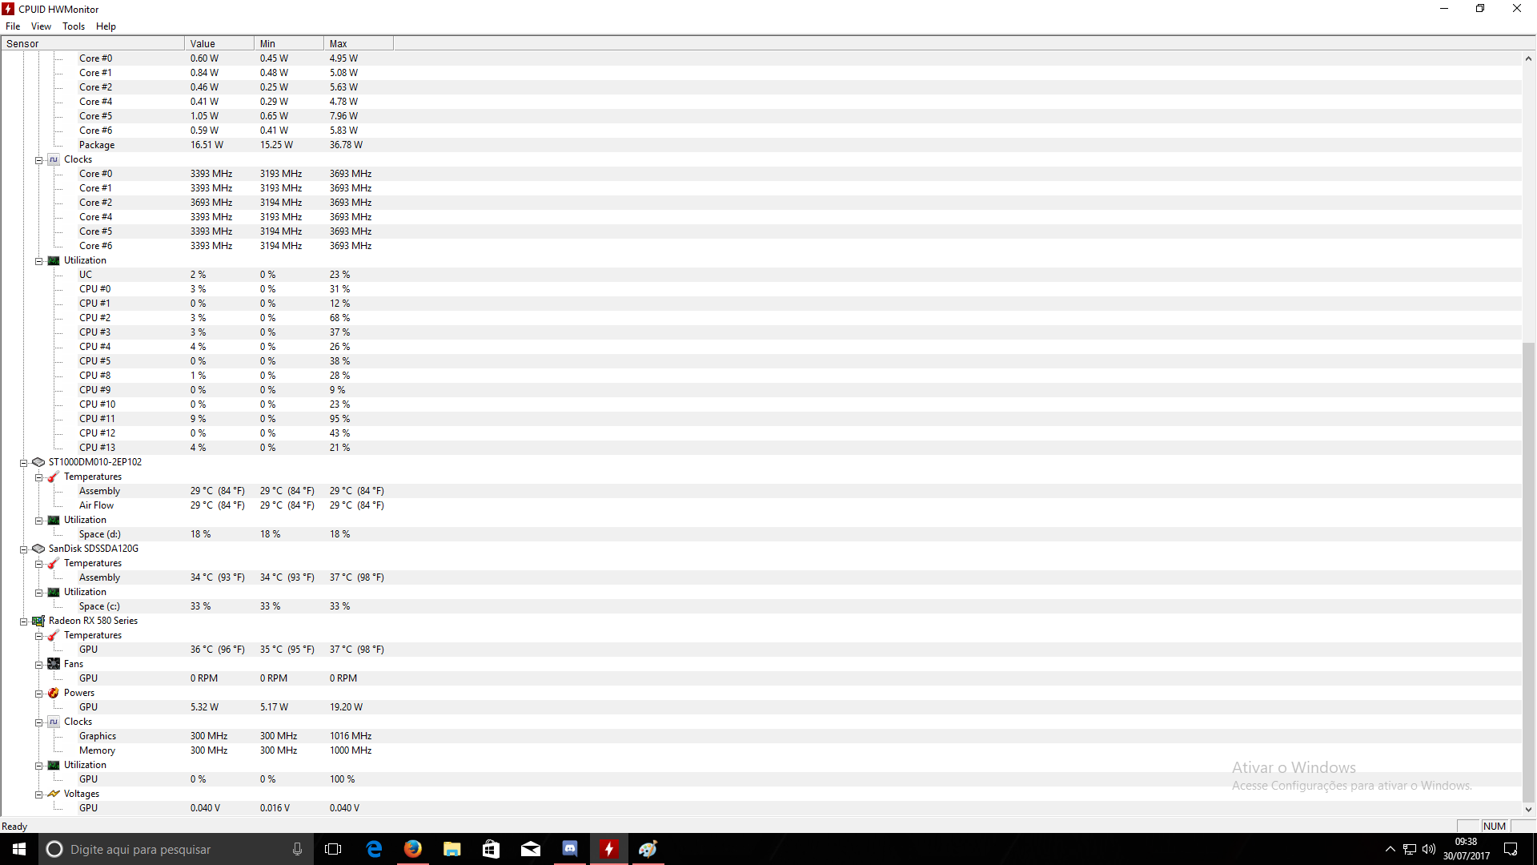Collapse the SanDisk SDSSDA120G drive node
Image resolution: width=1537 pixels, height=865 pixels.
tap(23, 549)
